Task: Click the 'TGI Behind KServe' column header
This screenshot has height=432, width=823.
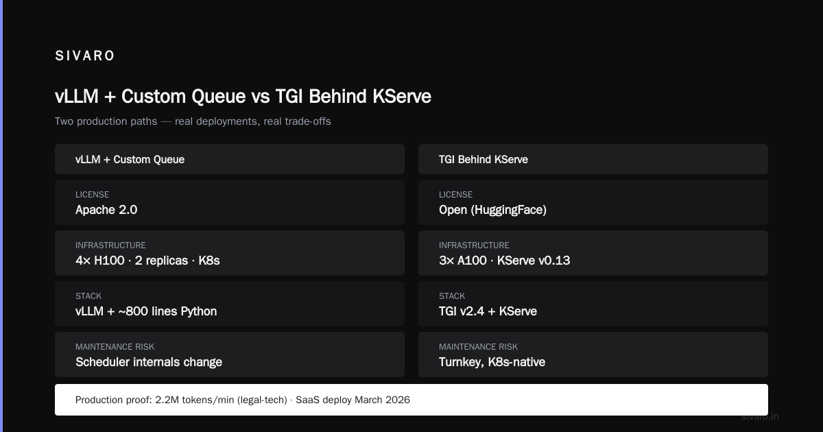Action: [x=593, y=159]
